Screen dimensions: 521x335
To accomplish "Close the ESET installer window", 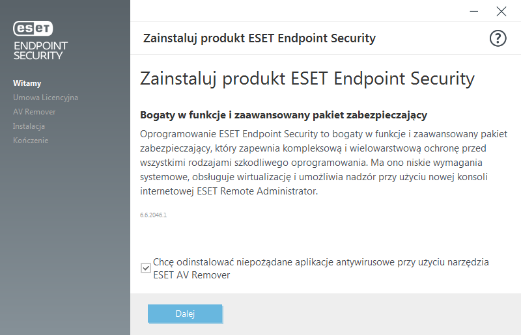I will click(501, 11).
